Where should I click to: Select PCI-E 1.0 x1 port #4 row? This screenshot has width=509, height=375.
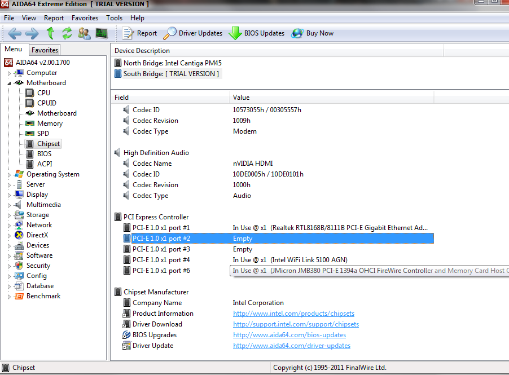click(278, 260)
